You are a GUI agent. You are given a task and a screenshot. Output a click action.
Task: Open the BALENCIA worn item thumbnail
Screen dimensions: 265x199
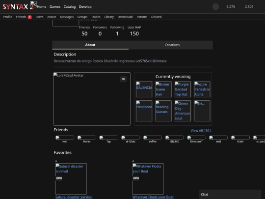pyautogui.click(x=144, y=89)
